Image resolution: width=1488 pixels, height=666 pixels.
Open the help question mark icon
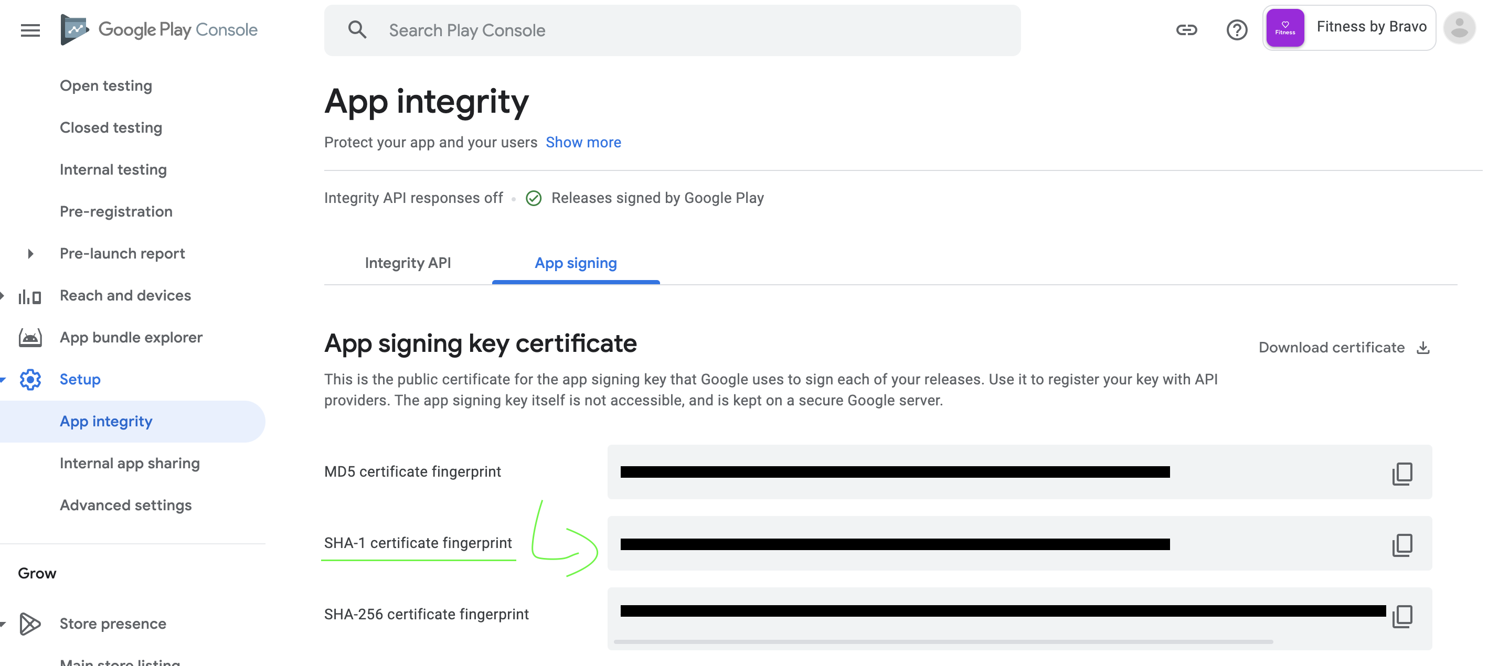(x=1236, y=30)
